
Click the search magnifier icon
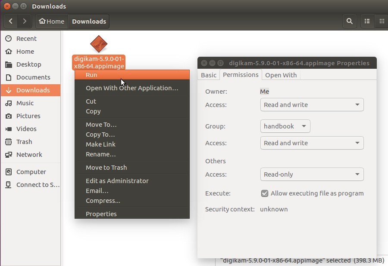[349, 21]
